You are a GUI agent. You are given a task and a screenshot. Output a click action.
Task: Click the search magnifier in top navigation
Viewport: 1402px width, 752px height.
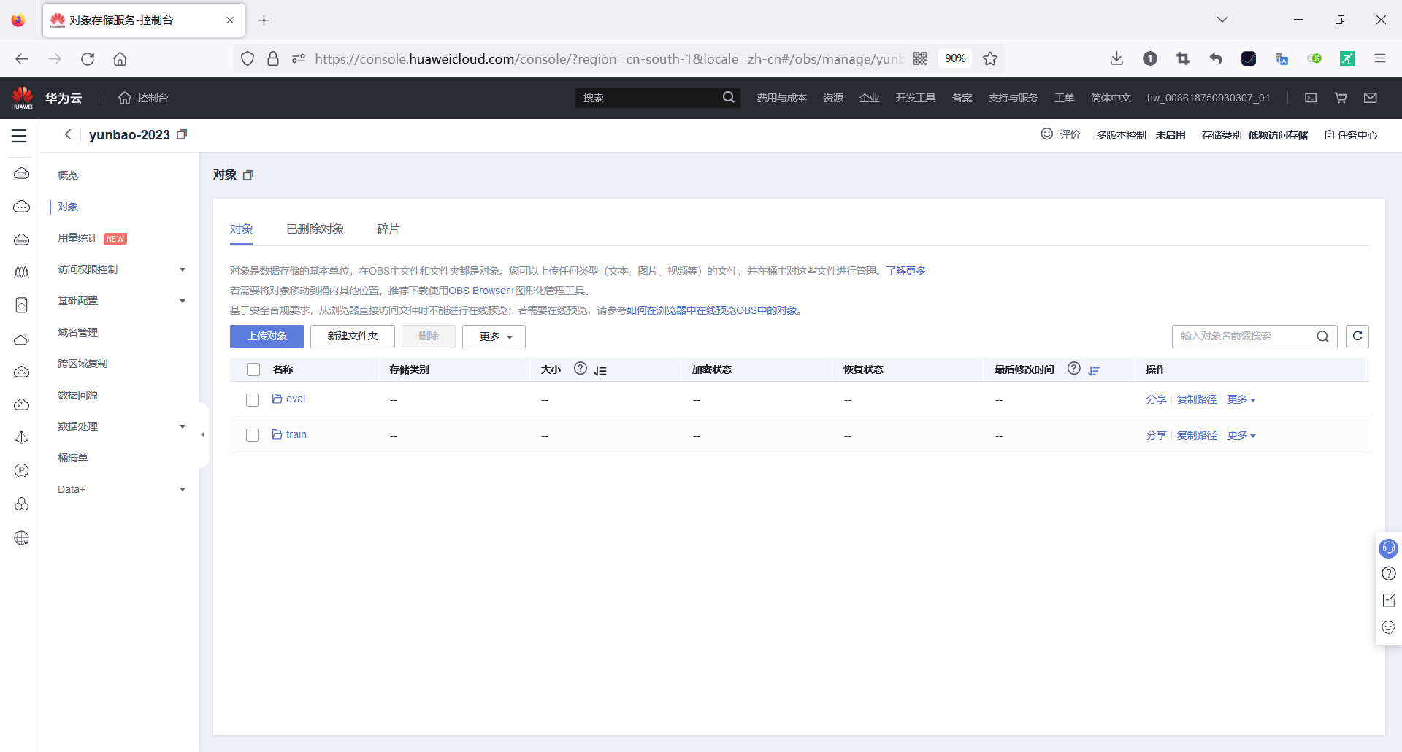coord(729,98)
